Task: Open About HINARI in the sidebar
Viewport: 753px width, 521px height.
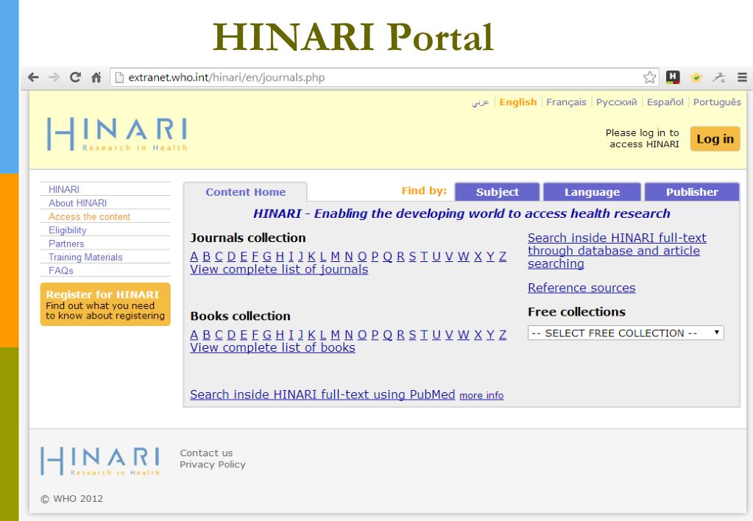Action: click(x=77, y=203)
